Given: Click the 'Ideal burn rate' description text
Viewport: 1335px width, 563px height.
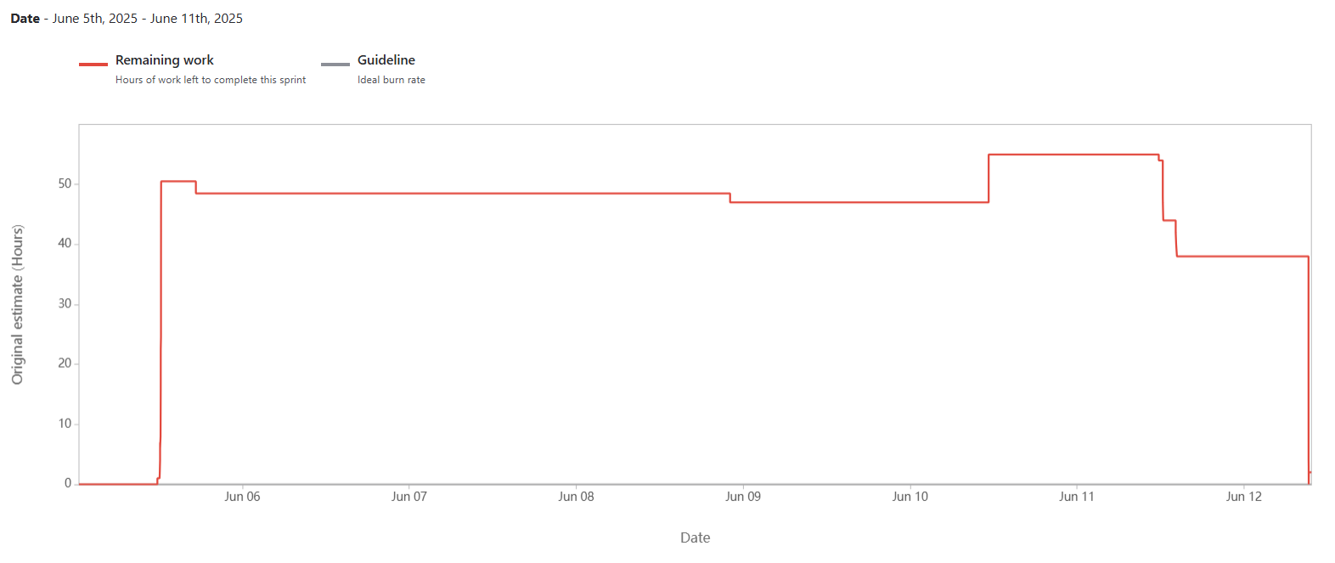Looking at the screenshot, I should click(x=391, y=80).
